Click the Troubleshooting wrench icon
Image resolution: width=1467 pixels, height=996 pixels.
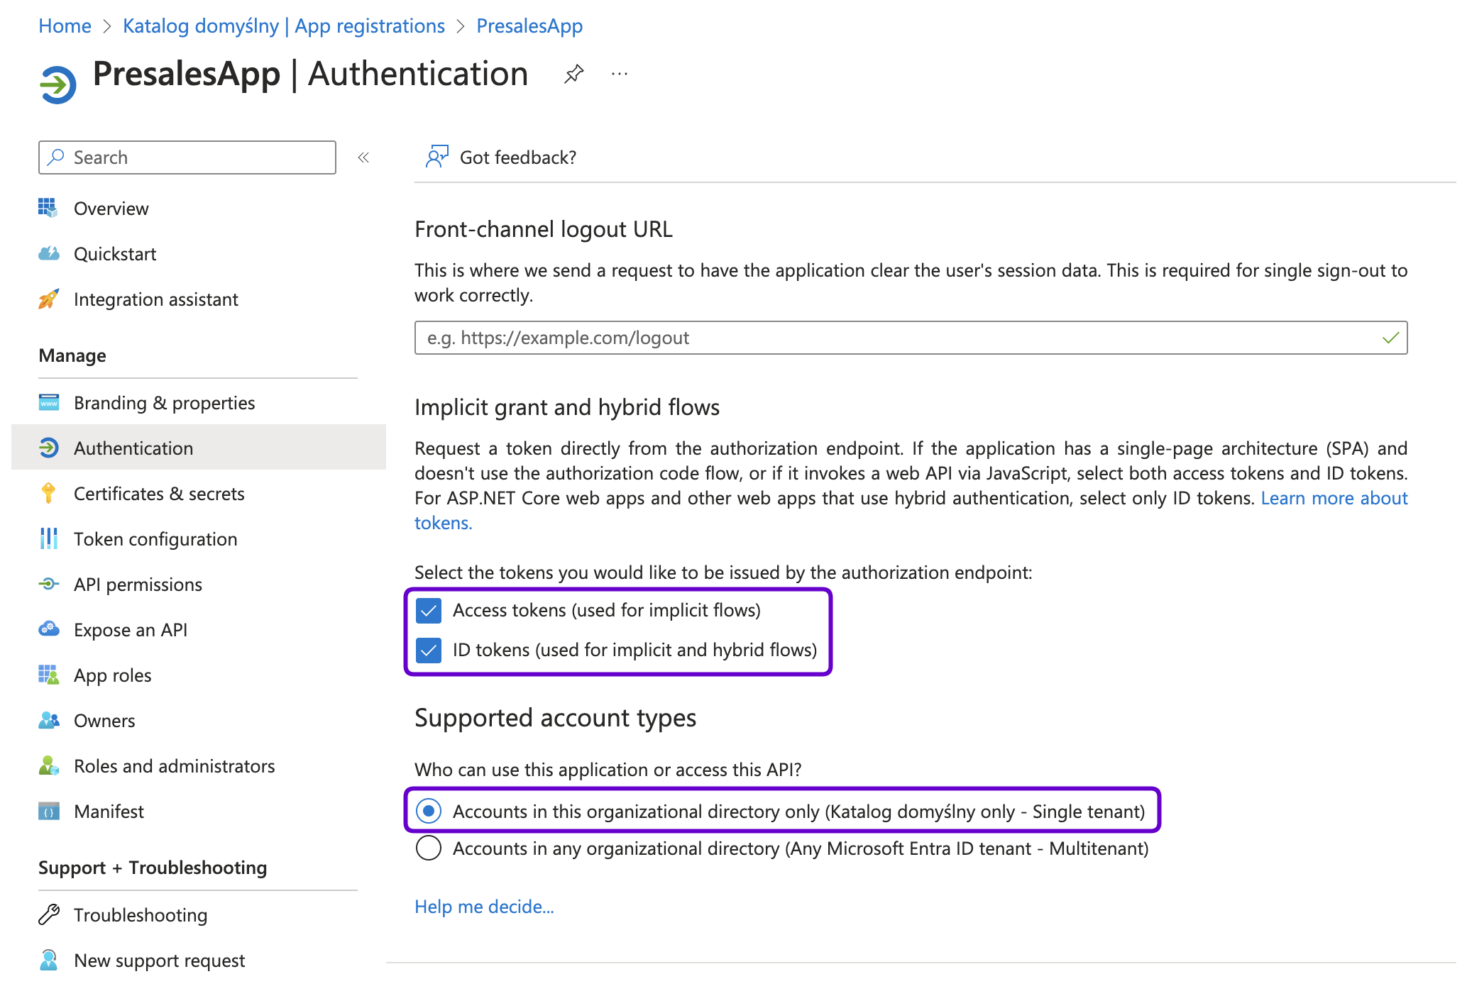[x=48, y=914]
